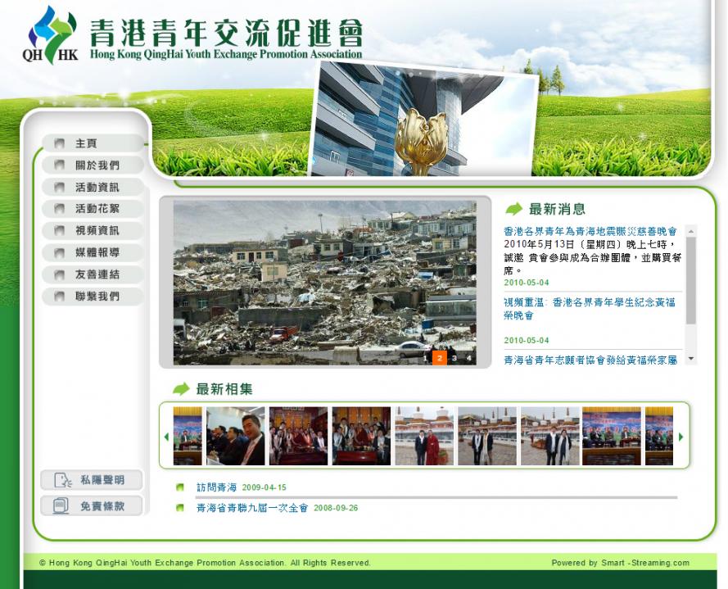Click the 私隱聲明 privacy button

coord(92,480)
